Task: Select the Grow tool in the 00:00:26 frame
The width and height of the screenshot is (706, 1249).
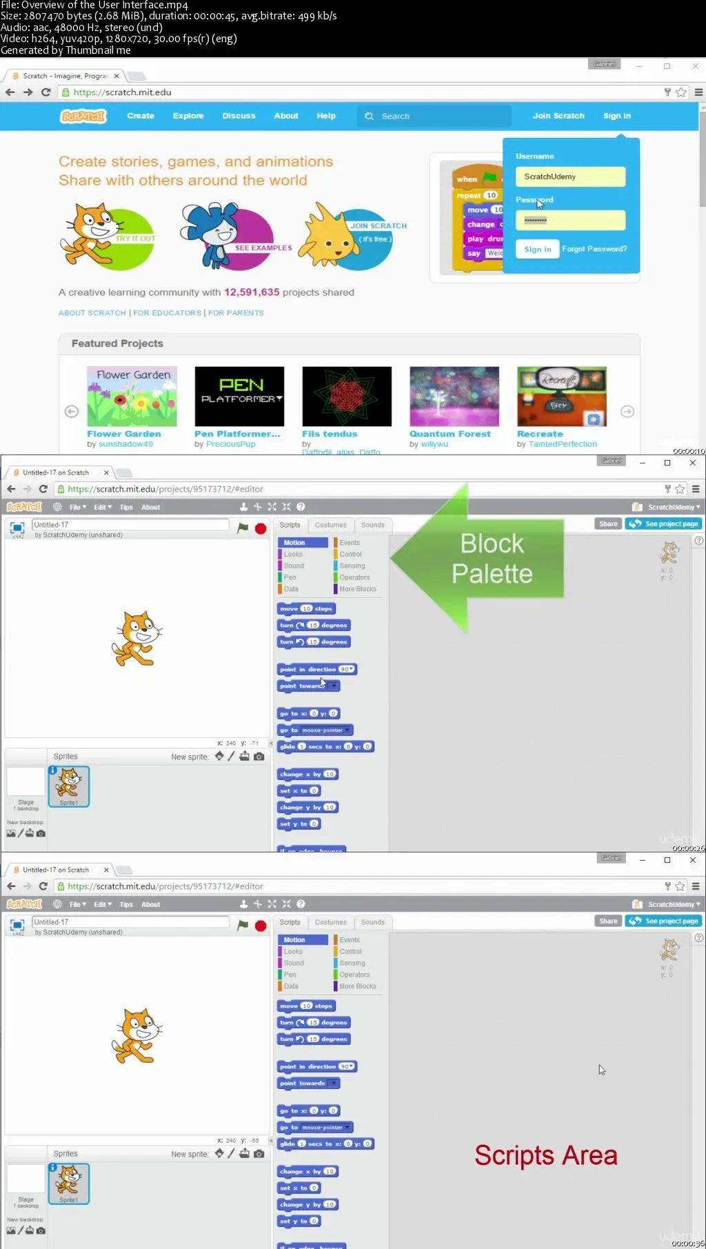Action: (272, 507)
